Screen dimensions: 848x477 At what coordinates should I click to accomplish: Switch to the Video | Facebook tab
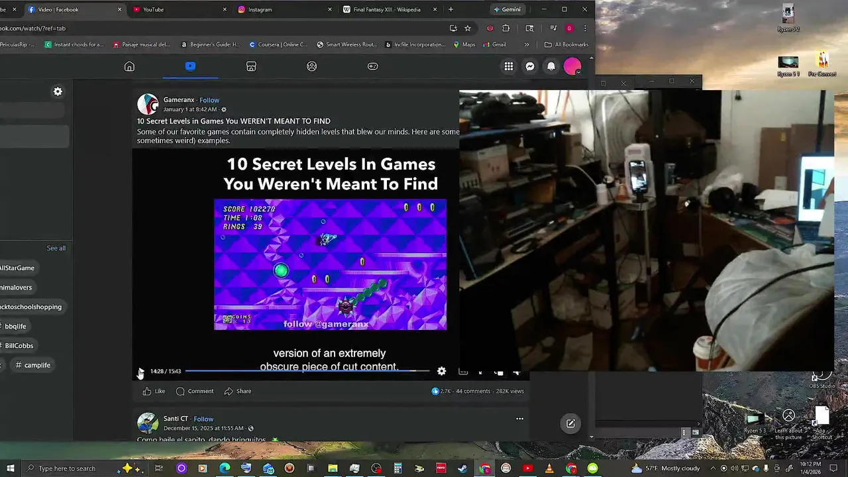[x=74, y=9]
